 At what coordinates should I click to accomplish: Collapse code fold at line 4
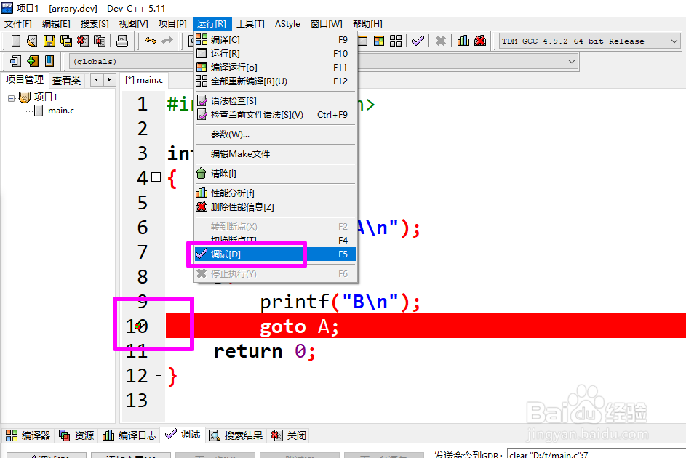156,177
